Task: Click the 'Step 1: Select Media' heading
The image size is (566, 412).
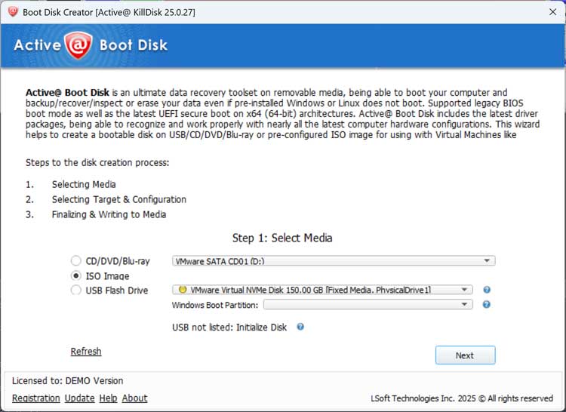Action: click(x=282, y=238)
